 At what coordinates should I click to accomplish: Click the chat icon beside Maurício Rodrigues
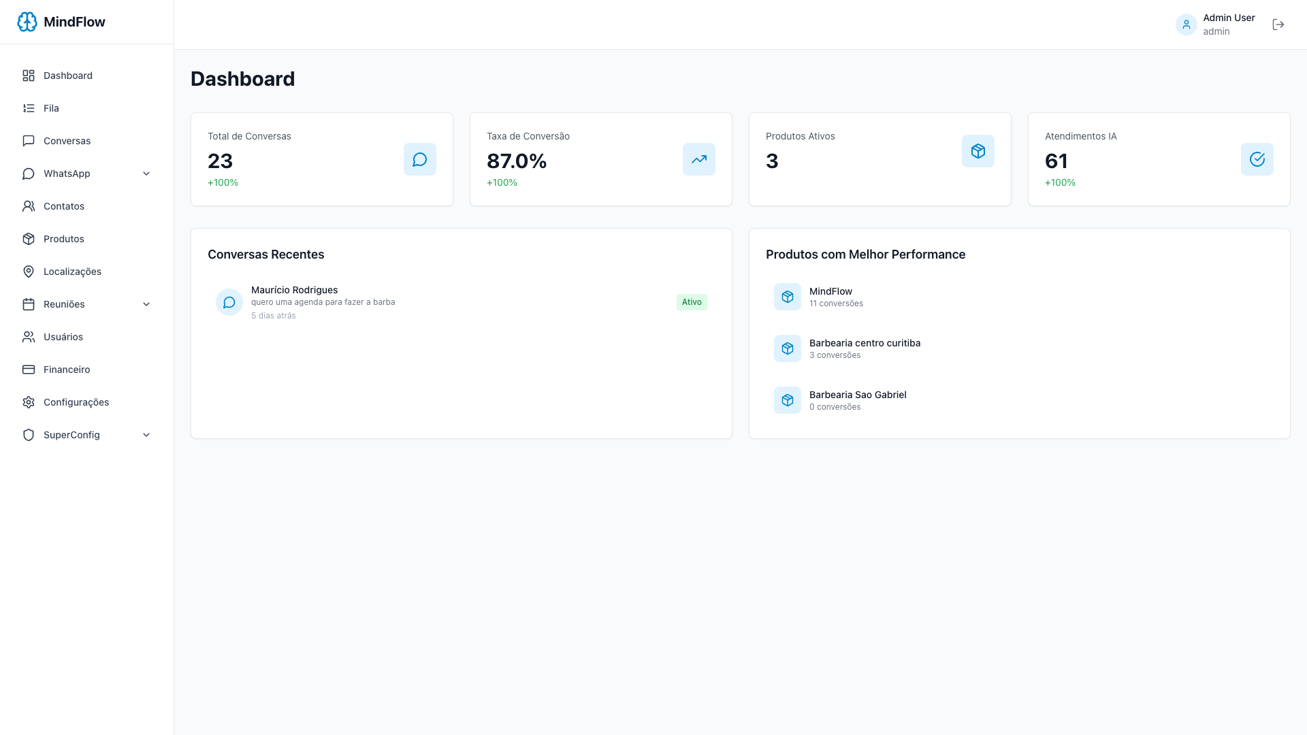[229, 302]
